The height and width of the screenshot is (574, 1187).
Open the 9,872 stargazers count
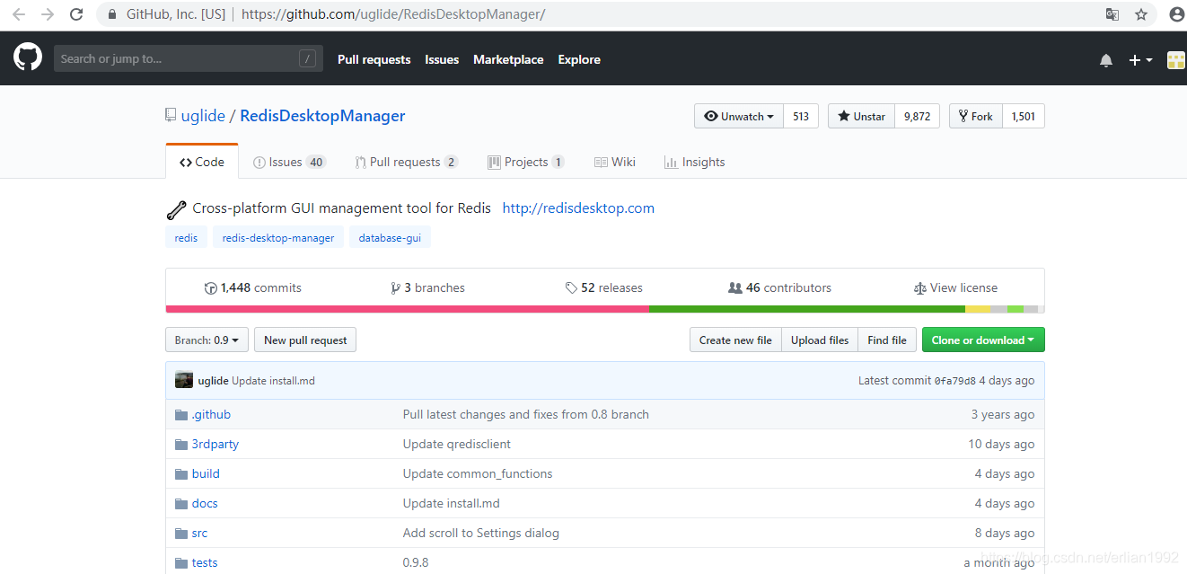point(918,117)
